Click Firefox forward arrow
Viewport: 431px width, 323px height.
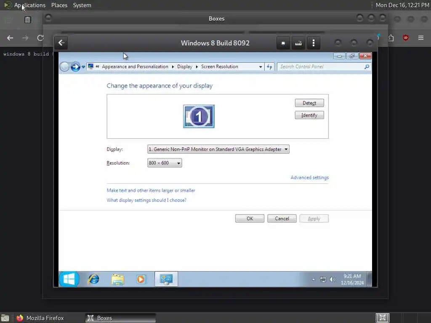point(25,38)
